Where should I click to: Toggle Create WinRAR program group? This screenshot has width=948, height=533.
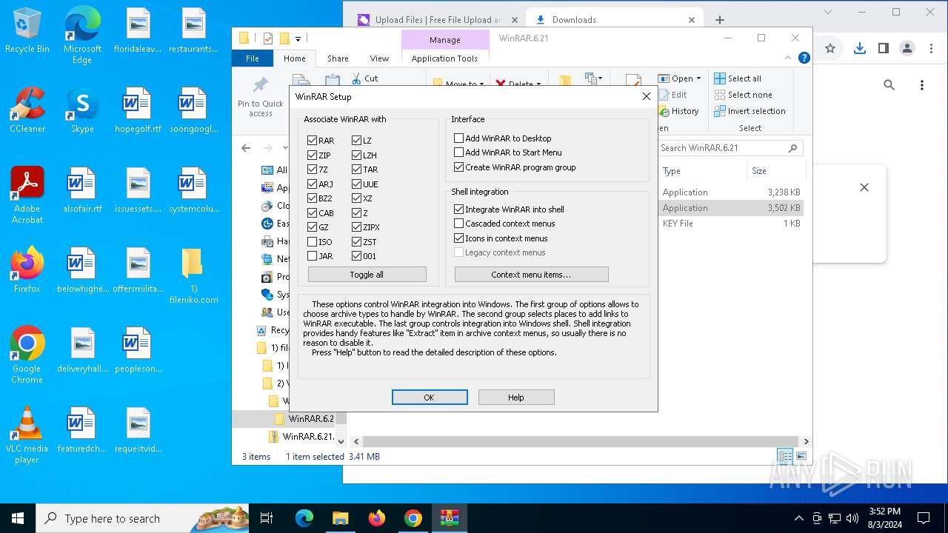click(458, 167)
